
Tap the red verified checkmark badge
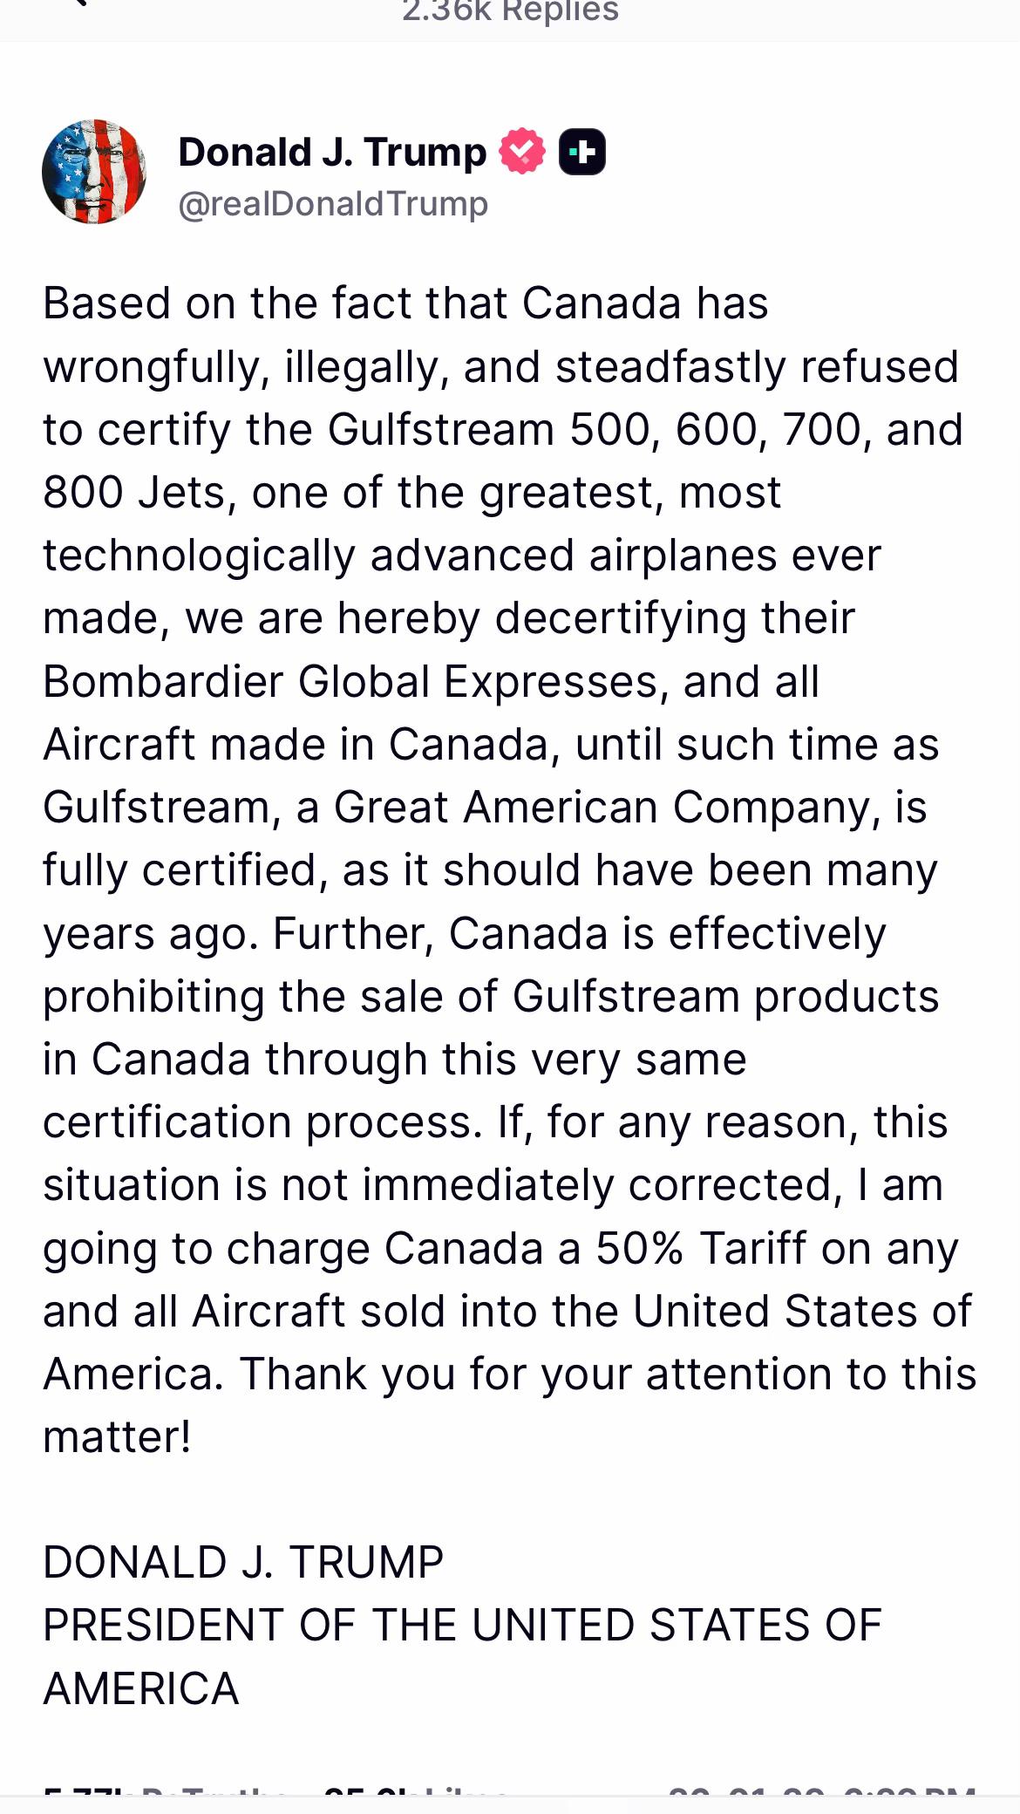tap(521, 152)
